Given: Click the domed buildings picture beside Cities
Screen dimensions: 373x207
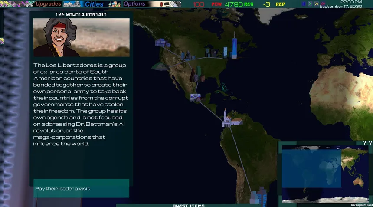Looking at the screenshot, I should click(x=72, y=4).
